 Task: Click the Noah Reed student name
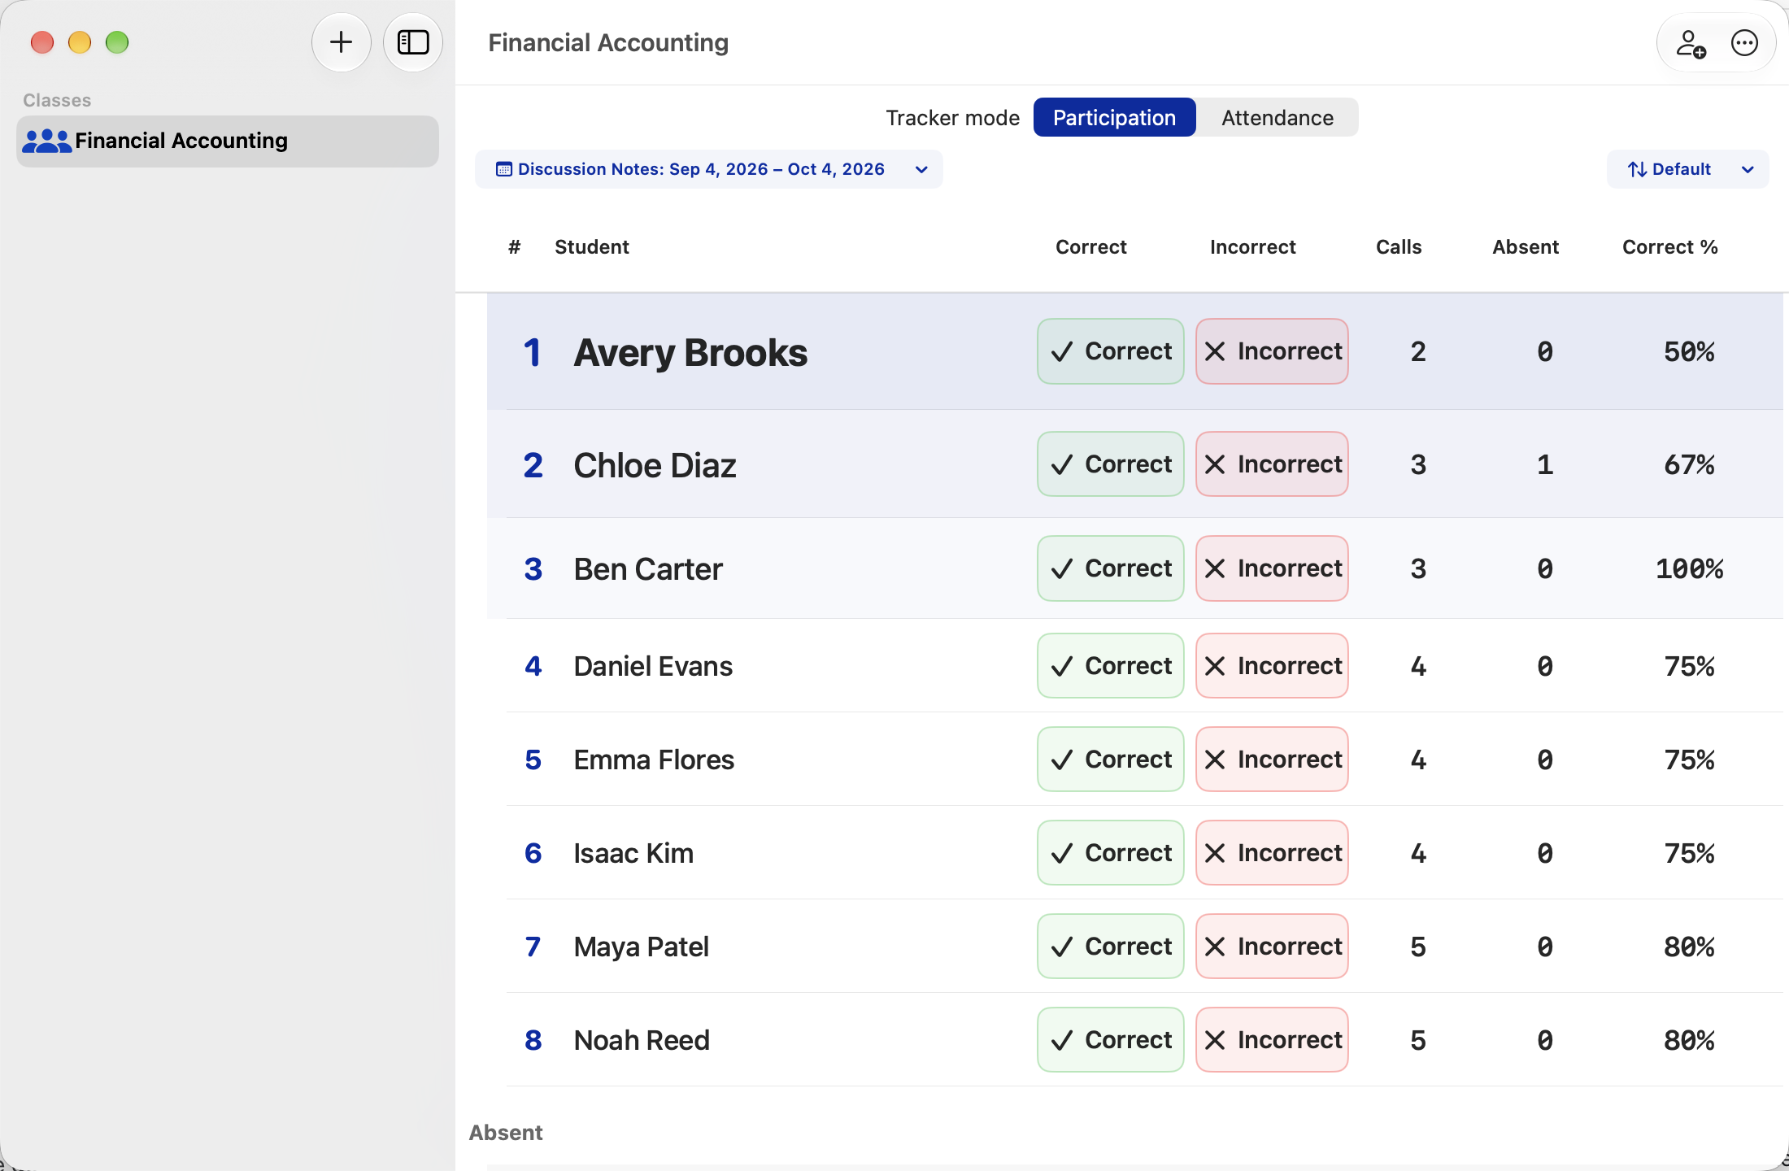pos(642,1040)
